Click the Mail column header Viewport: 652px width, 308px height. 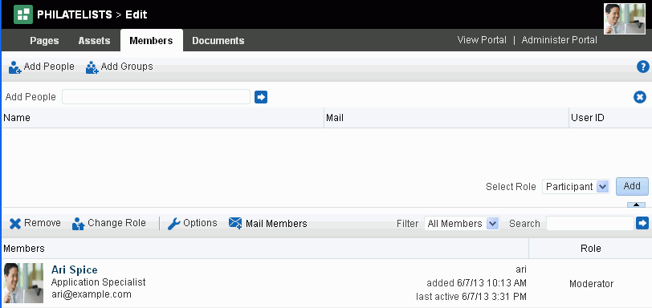(446, 118)
